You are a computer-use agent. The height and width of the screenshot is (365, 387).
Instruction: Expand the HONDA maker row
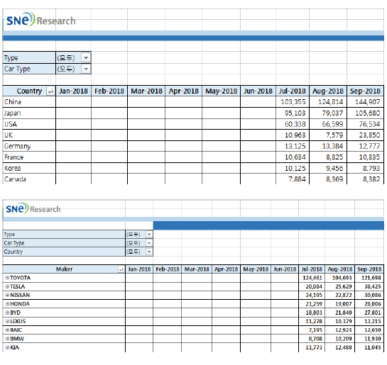tap(7, 304)
